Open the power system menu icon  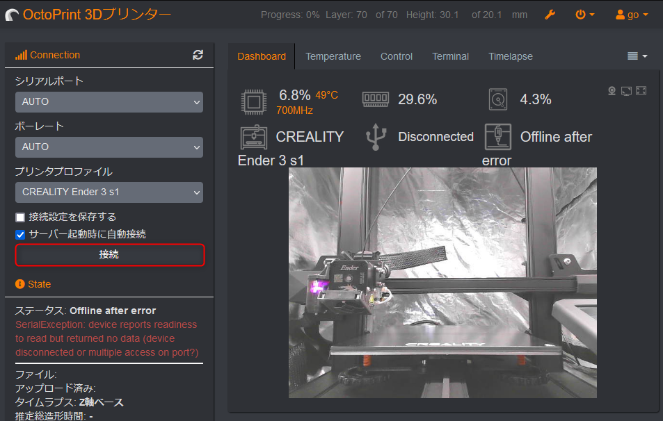(585, 15)
